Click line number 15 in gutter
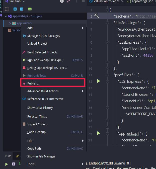 click(90, 101)
